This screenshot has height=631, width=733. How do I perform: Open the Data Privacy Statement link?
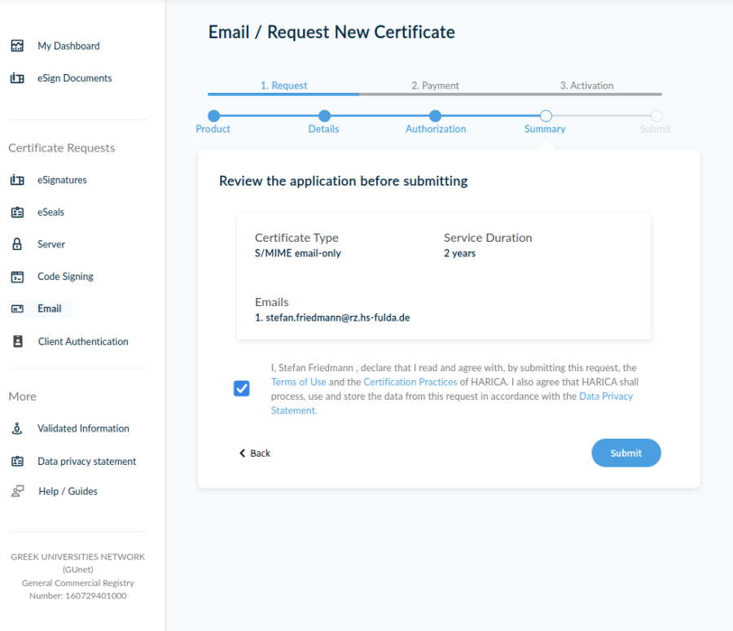[605, 397]
